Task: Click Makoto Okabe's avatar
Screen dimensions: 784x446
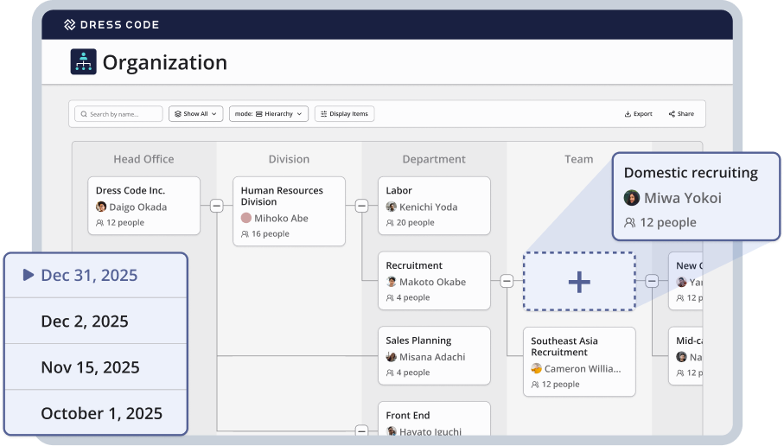Action: click(x=391, y=282)
